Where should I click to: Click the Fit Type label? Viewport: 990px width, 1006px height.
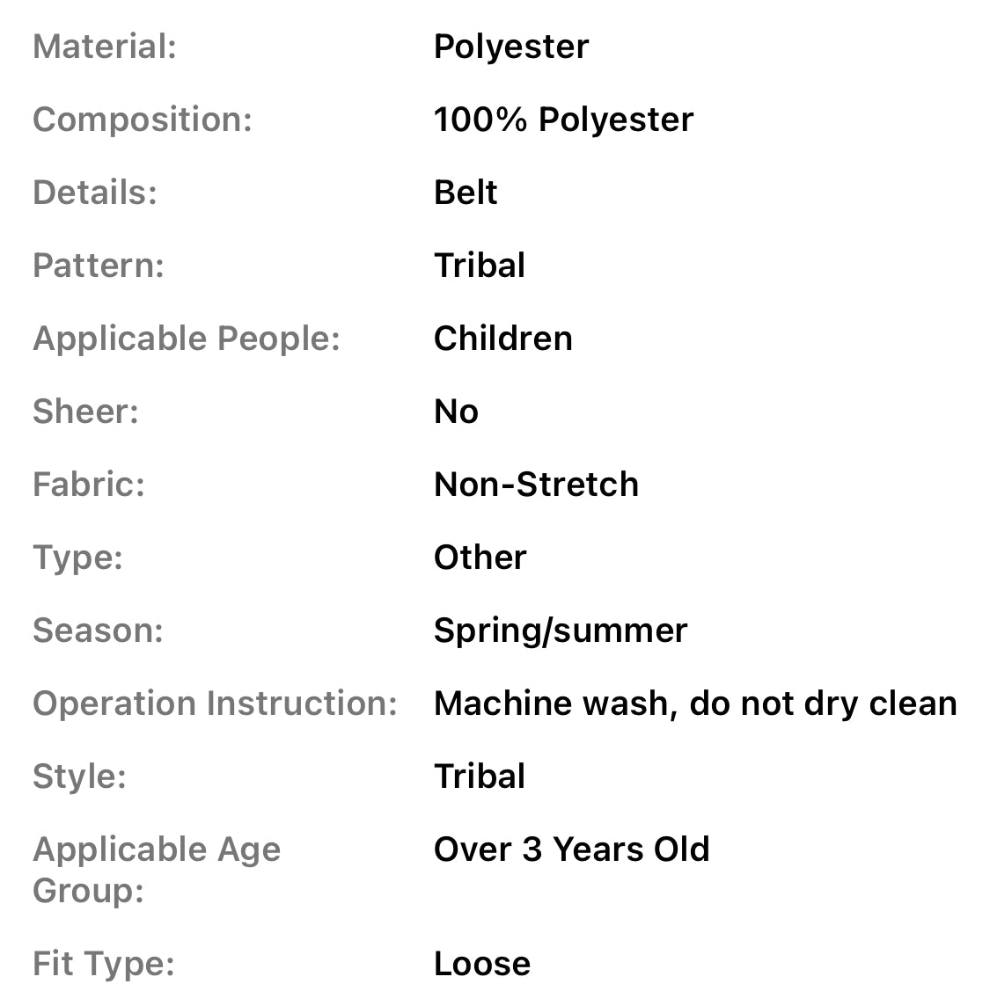point(104,964)
